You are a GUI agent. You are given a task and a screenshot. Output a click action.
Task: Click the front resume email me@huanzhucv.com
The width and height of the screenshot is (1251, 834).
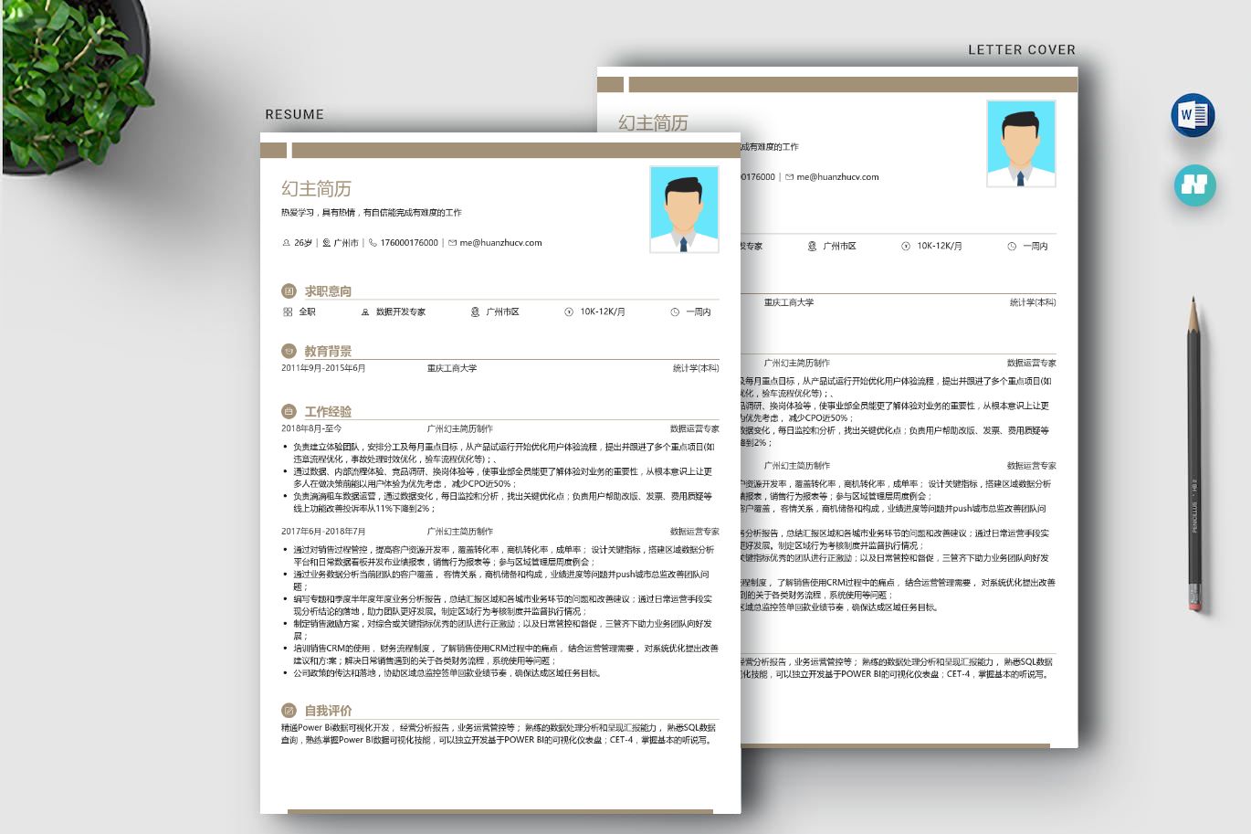click(x=500, y=243)
